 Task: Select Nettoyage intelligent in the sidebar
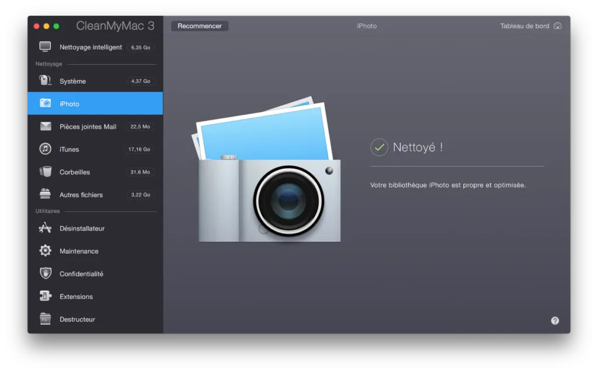pos(95,47)
